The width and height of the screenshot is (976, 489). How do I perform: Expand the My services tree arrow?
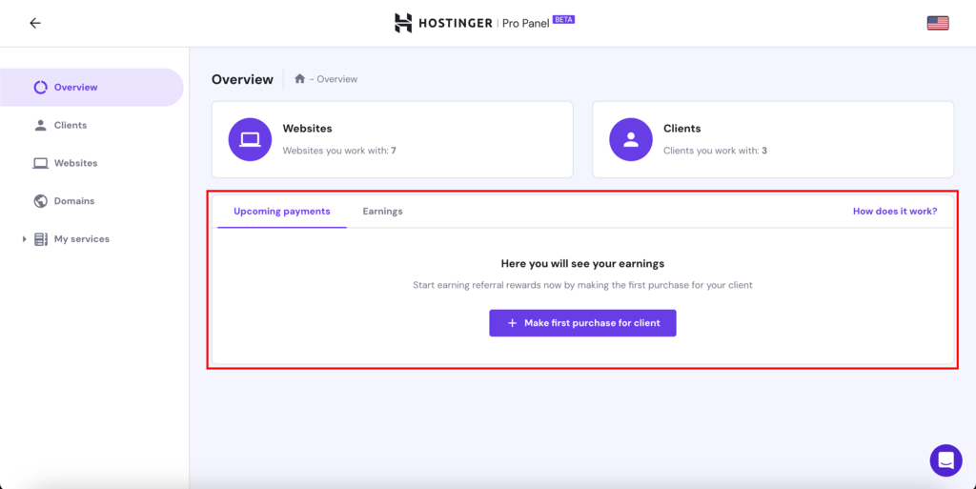click(24, 239)
